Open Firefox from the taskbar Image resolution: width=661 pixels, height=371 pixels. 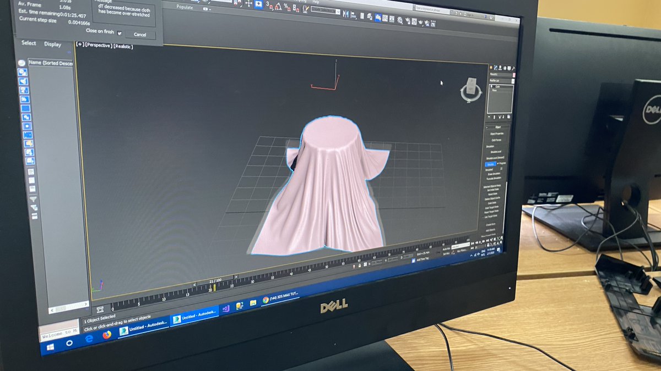[106, 335]
